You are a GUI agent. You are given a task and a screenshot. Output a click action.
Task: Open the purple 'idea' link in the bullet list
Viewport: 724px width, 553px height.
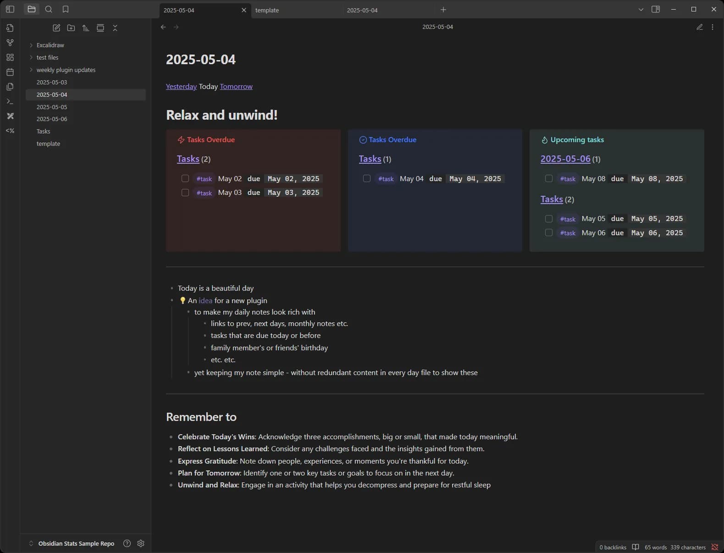tap(205, 300)
